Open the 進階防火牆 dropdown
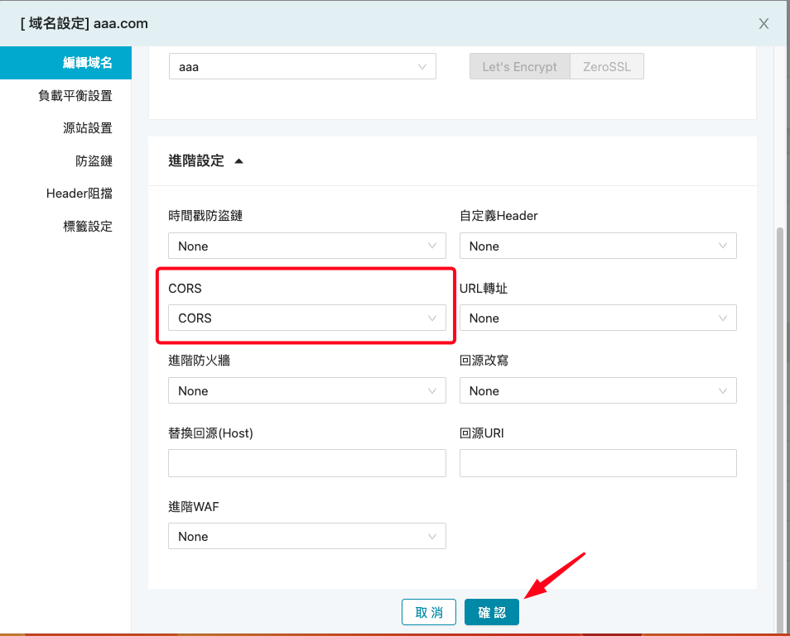Viewport: 790px width, 636px height. point(306,390)
